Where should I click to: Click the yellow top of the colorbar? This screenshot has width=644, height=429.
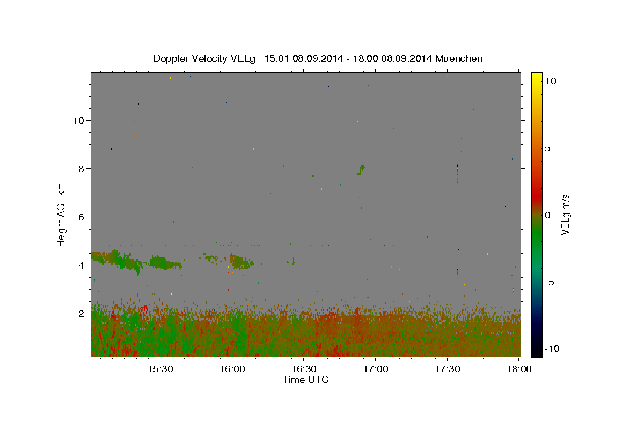tap(537, 78)
